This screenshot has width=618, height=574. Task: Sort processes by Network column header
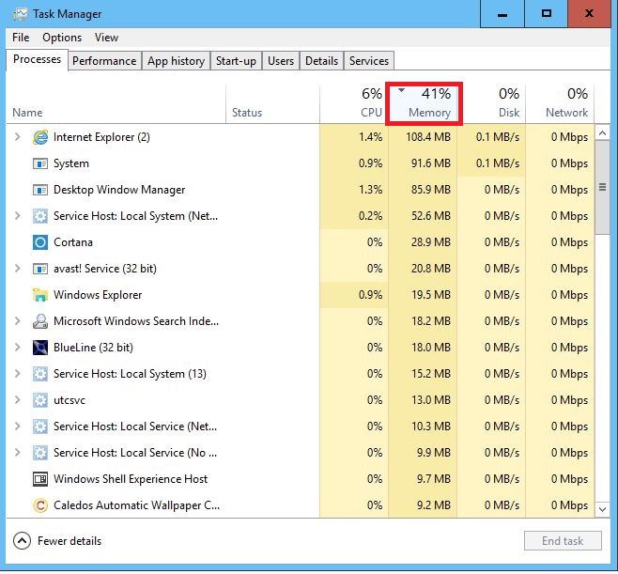[x=560, y=103]
